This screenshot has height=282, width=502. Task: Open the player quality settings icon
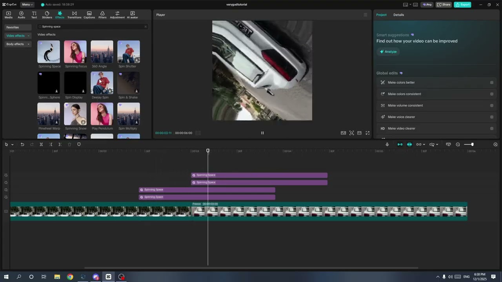[x=343, y=133]
